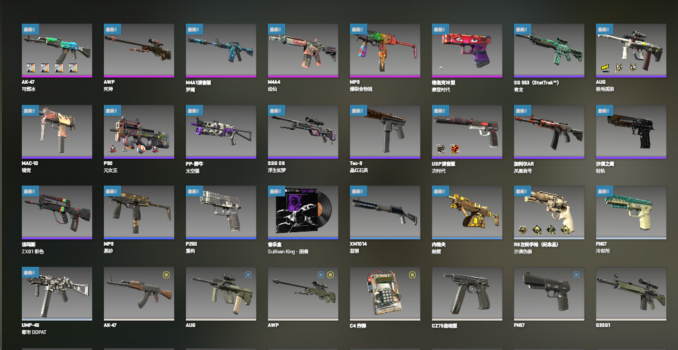Click the second sticker on USP消音版
This screenshot has height=350, width=678.
tap(455, 149)
